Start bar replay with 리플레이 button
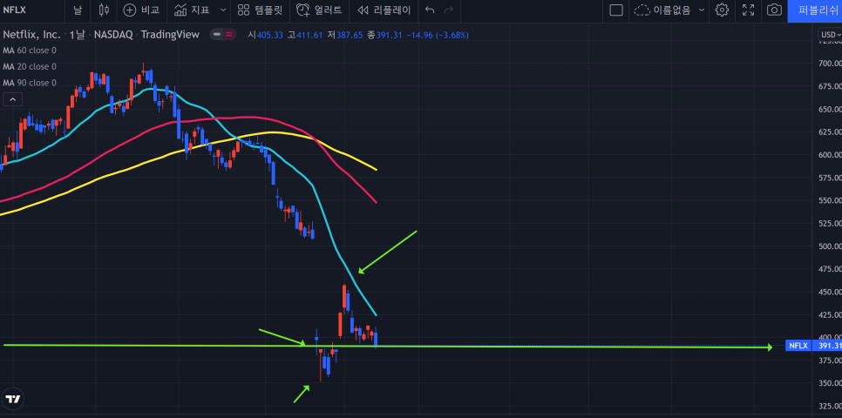The width and height of the screenshot is (842, 418). click(384, 10)
